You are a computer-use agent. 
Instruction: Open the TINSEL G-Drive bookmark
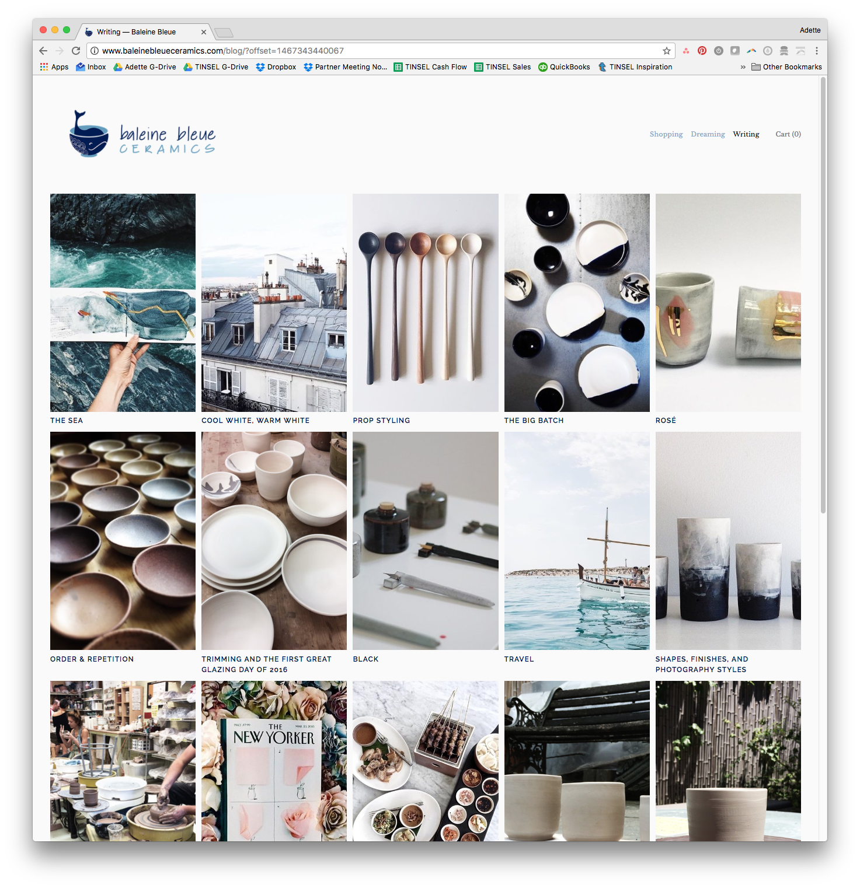click(216, 67)
